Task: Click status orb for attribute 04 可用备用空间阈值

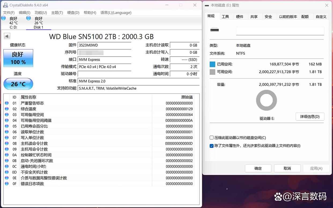Action: click(x=7, y=121)
